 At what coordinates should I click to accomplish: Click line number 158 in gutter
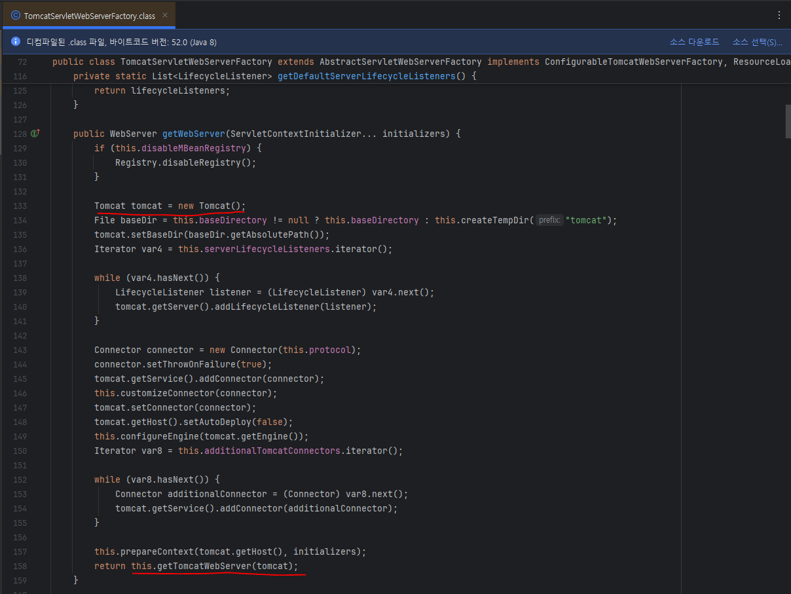[20, 566]
